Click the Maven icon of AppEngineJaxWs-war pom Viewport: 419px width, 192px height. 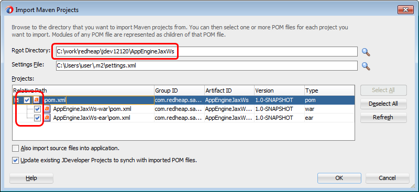pyautogui.click(x=47, y=109)
